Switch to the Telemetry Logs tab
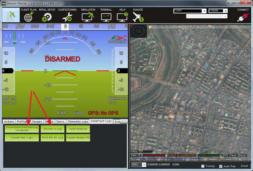The image size is (253, 171). 78,121
